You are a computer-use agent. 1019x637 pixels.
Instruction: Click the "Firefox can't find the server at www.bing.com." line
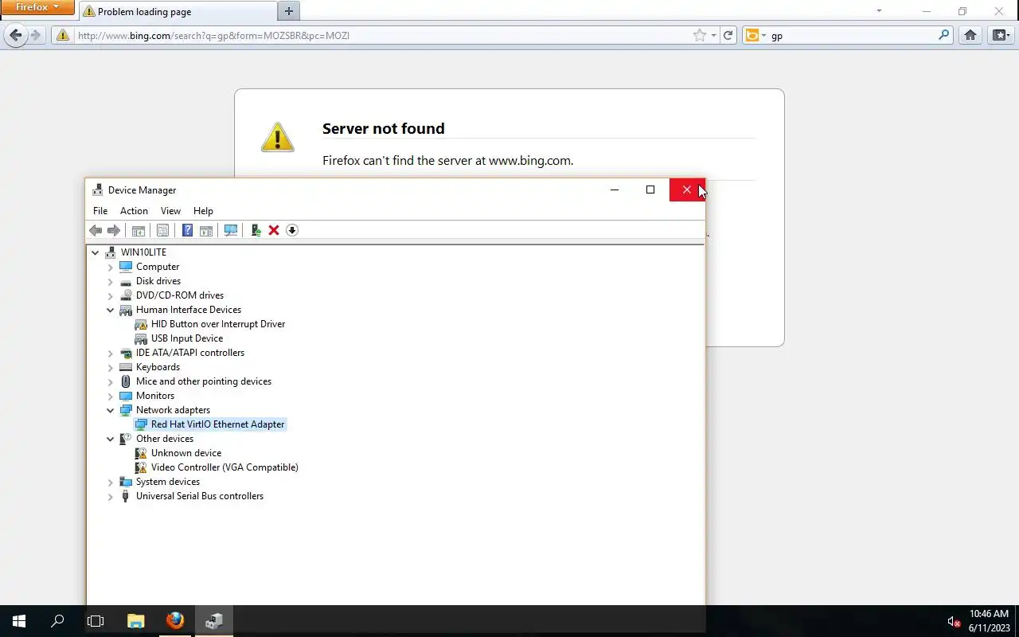click(x=447, y=160)
